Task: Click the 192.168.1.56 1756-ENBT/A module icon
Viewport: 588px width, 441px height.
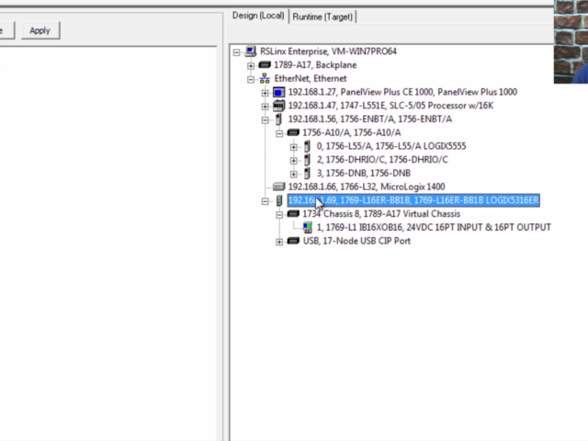Action: pyautogui.click(x=278, y=119)
